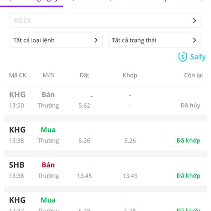Image resolution: width=211 pixels, height=211 pixels.
Task: Open the KHG Mua order at 13:37
Action: (x=105, y=202)
